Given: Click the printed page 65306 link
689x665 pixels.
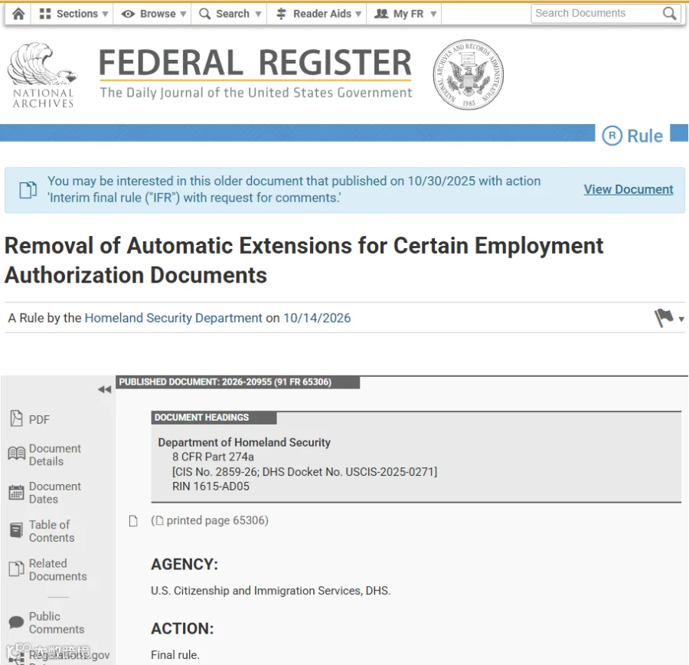Looking at the screenshot, I should click(x=210, y=521).
